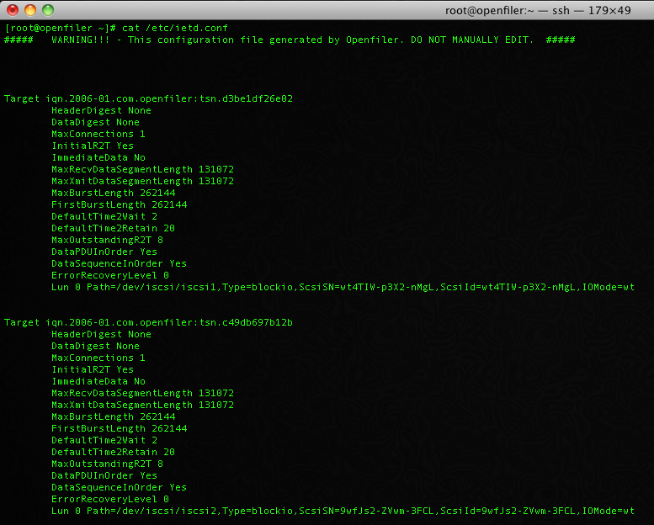
Task: Click 'DefaultTime2Retain 20' under target d3be1df26e02
Action: tap(113, 228)
